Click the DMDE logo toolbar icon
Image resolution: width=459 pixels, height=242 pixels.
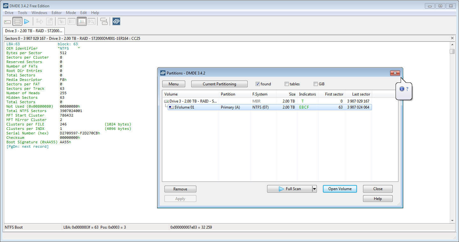coord(116,22)
